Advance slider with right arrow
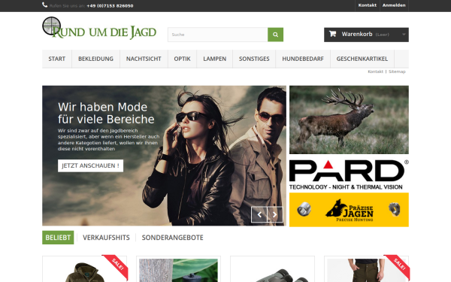 [x=275, y=214]
